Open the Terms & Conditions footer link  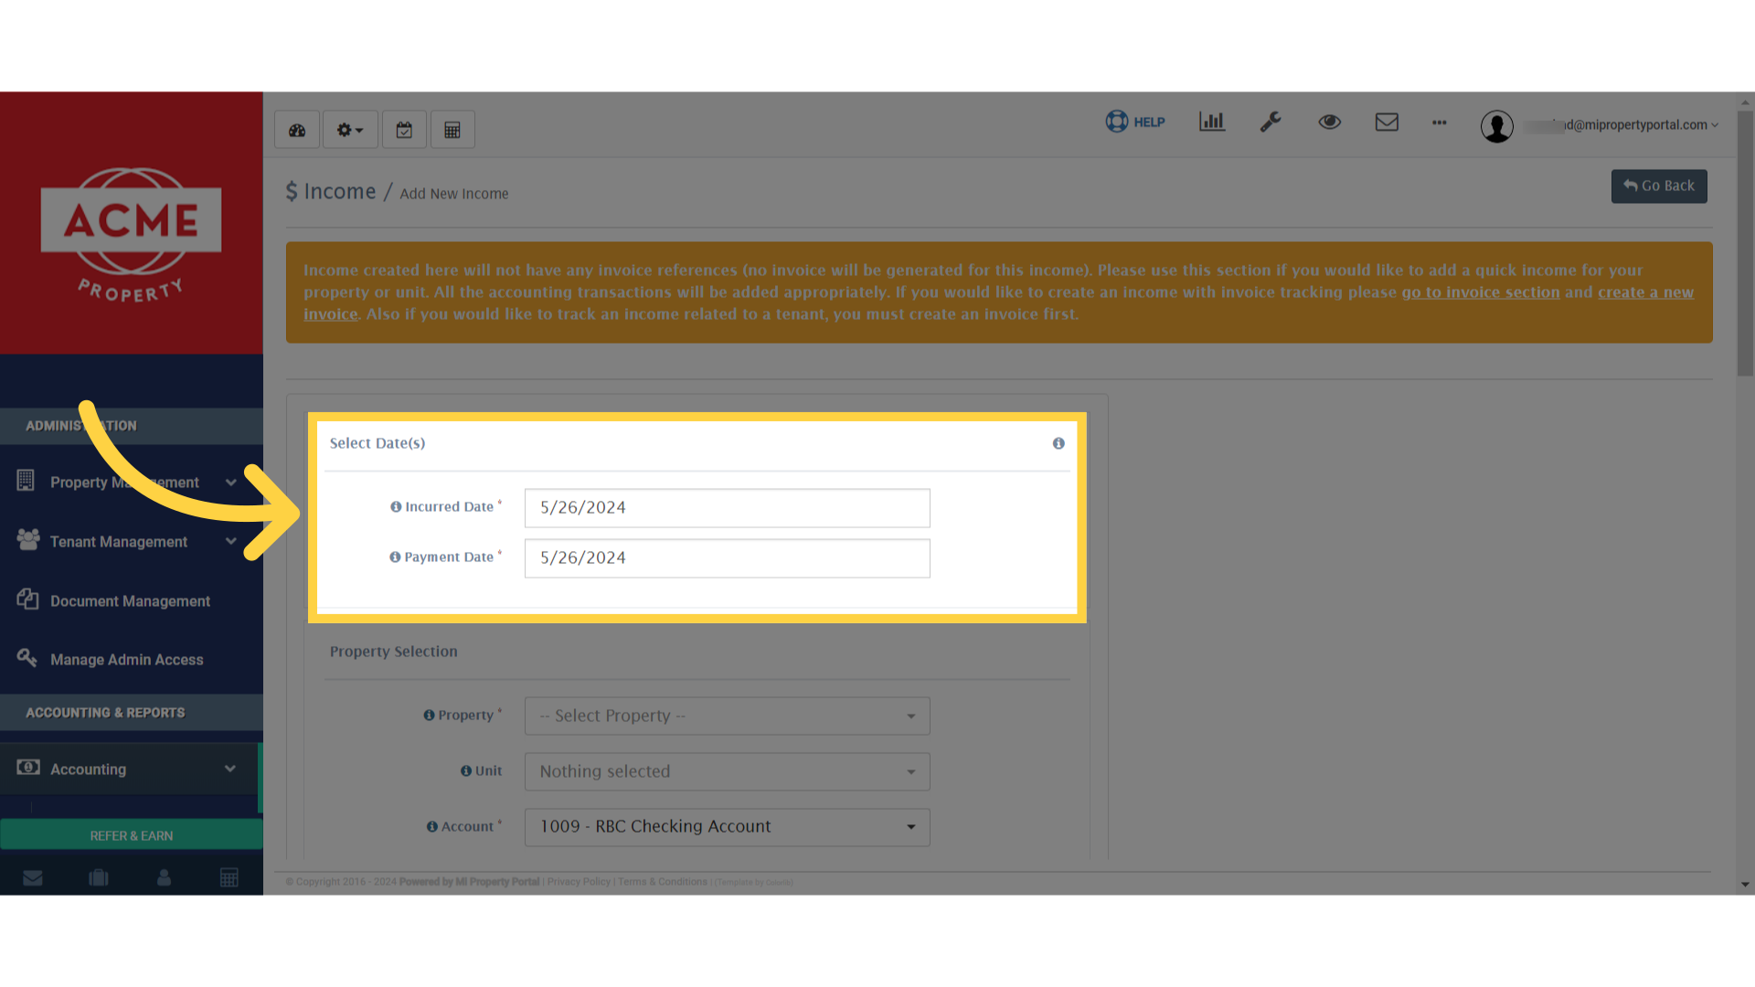pyautogui.click(x=663, y=882)
